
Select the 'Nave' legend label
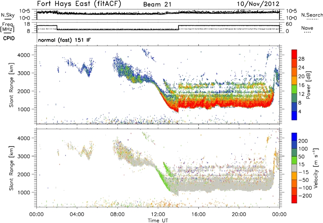pyautogui.click(x=307, y=28)
